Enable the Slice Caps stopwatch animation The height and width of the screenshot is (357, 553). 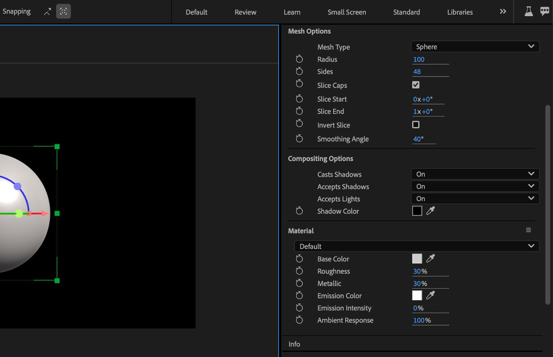(299, 84)
